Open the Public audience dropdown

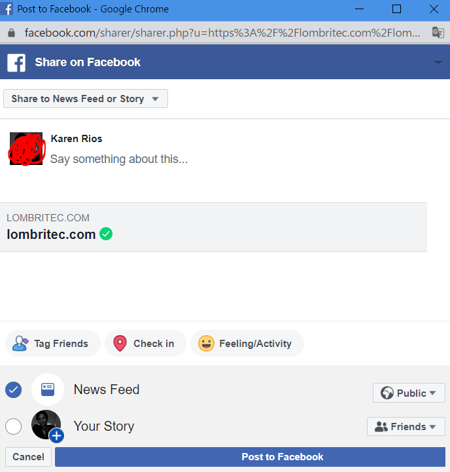tap(409, 393)
